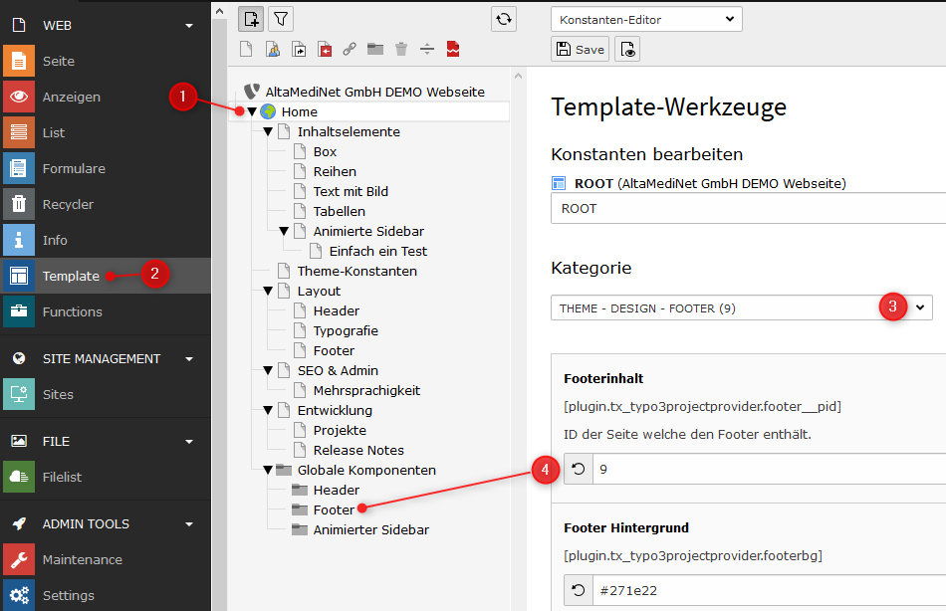Open the Filelist module
946x611 pixels.
point(62,477)
